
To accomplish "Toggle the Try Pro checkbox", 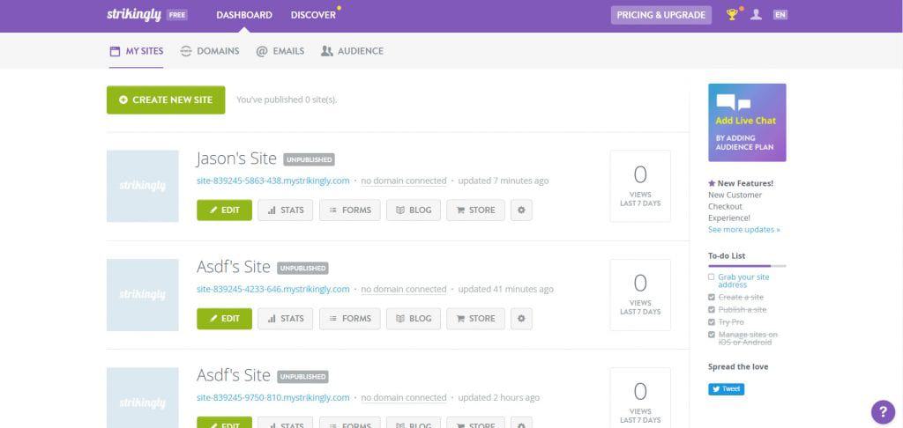I will [x=712, y=322].
